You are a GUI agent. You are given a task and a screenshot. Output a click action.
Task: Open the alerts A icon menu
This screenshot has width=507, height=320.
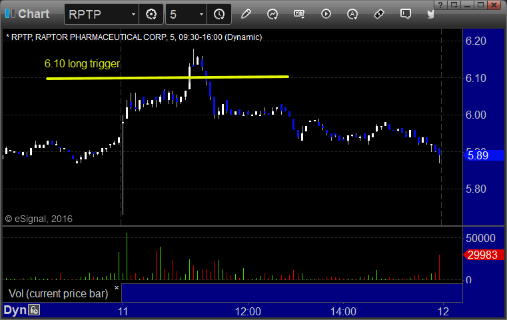tap(352, 14)
